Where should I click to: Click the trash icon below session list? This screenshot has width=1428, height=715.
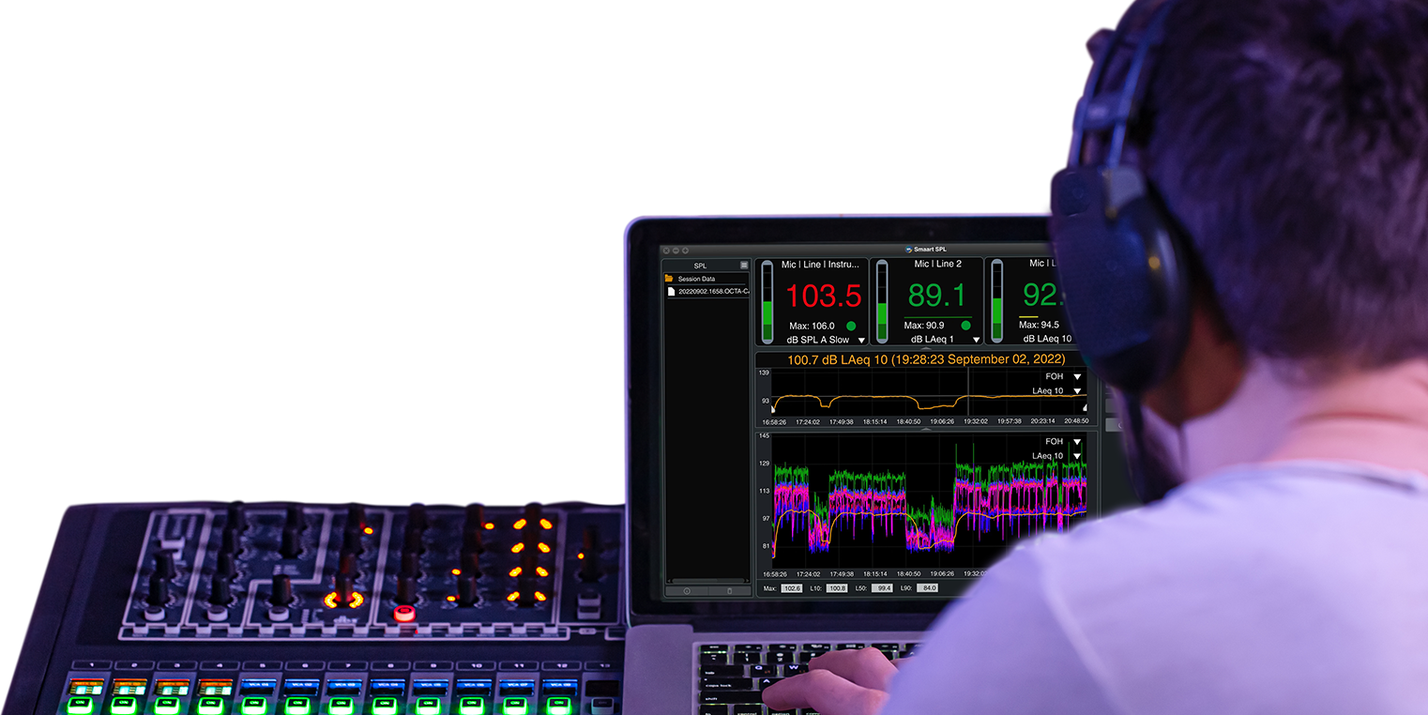pos(729,591)
